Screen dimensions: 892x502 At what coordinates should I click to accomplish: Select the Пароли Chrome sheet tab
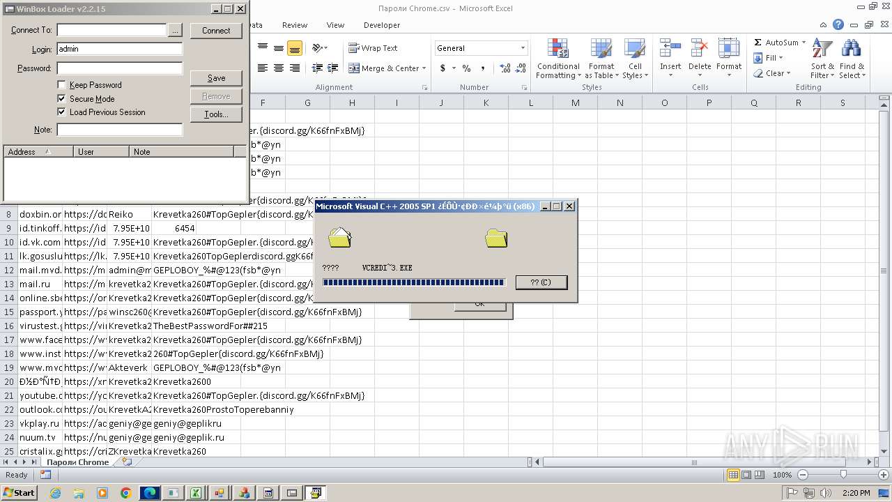77,462
